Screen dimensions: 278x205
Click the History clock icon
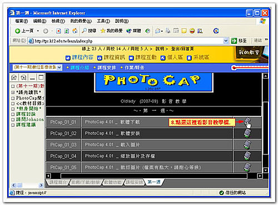tap(147, 31)
